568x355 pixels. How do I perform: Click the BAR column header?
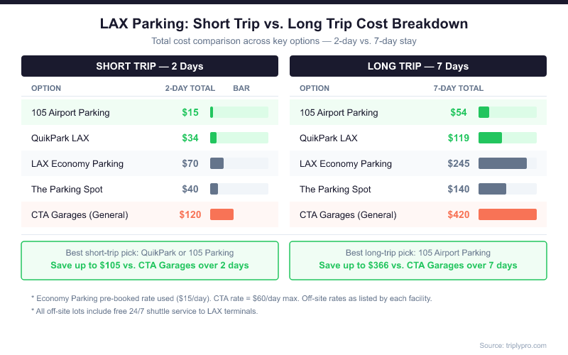tap(241, 89)
